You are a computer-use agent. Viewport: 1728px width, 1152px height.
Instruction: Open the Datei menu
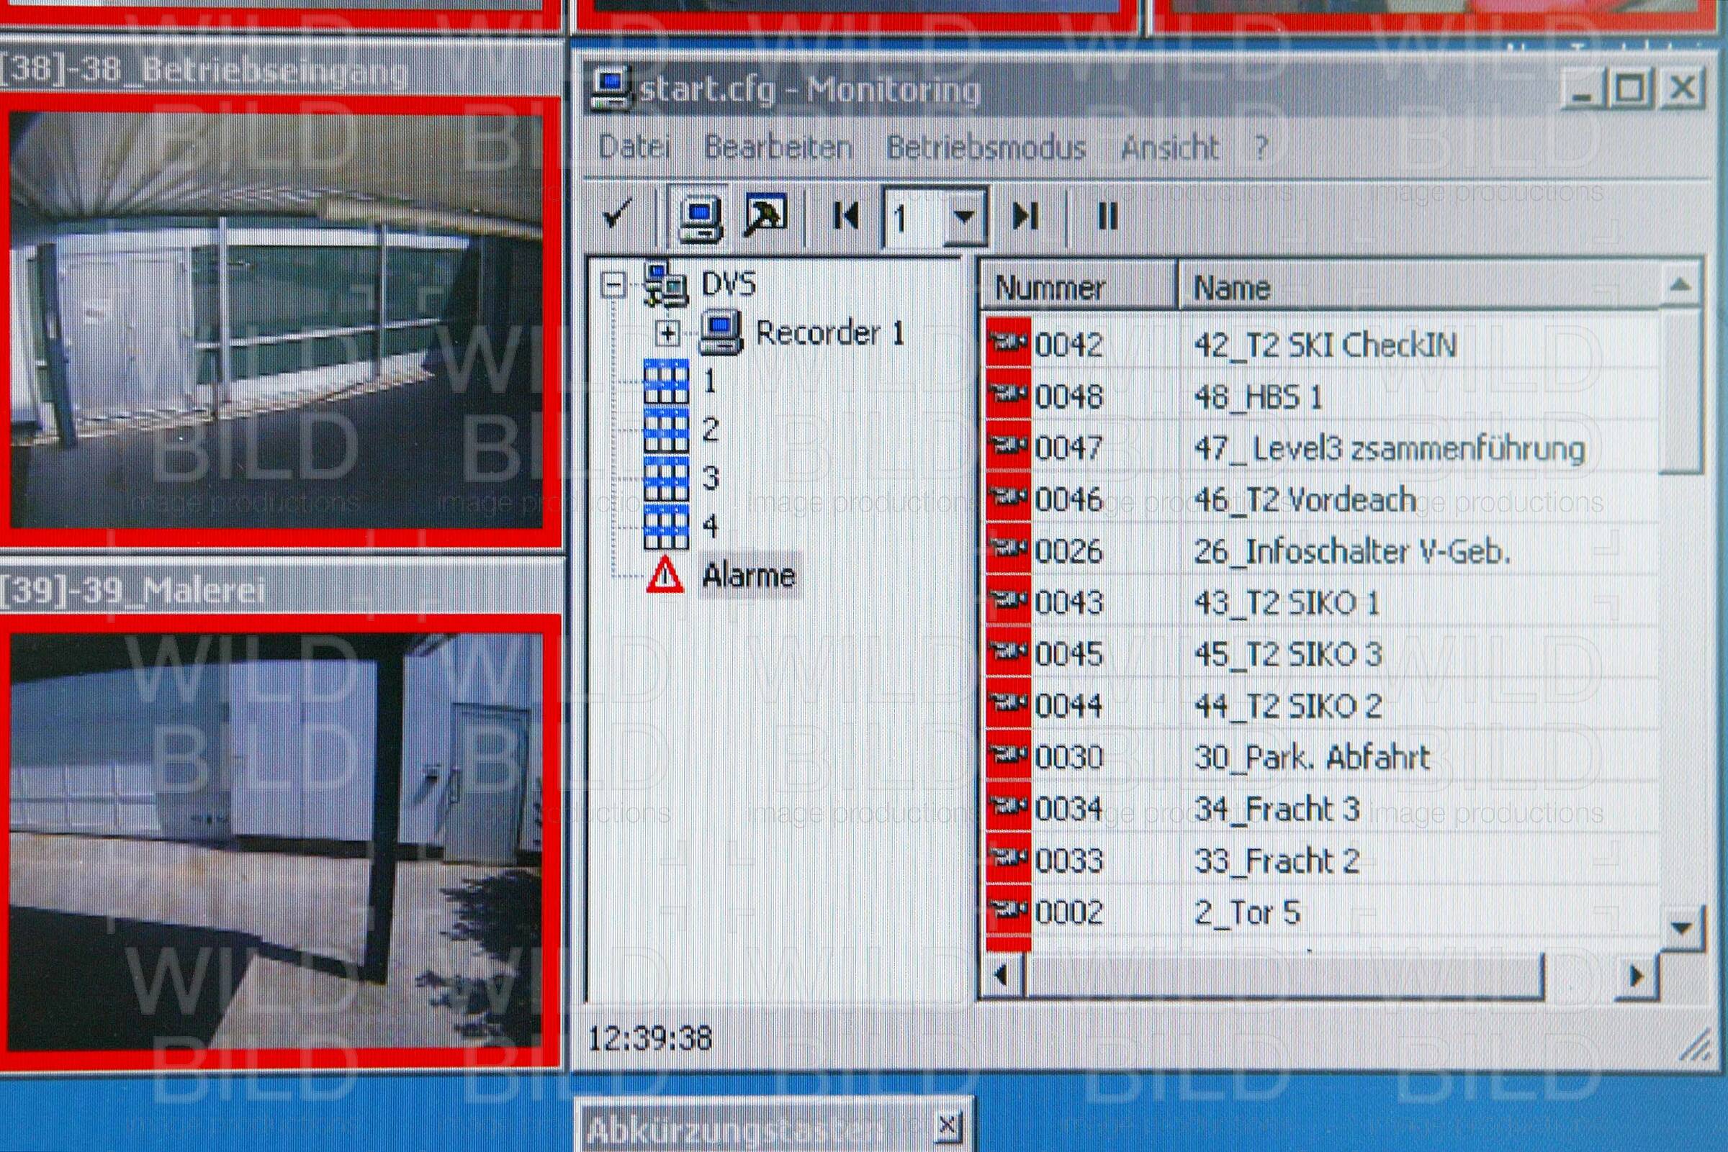pos(634,148)
